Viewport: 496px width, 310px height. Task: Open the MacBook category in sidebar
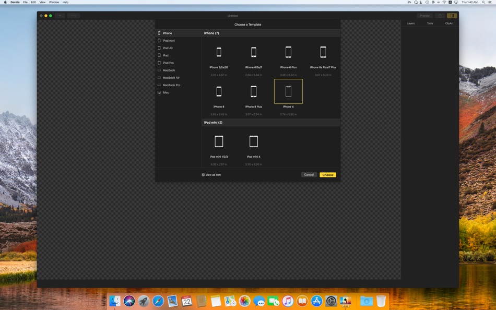(179, 70)
